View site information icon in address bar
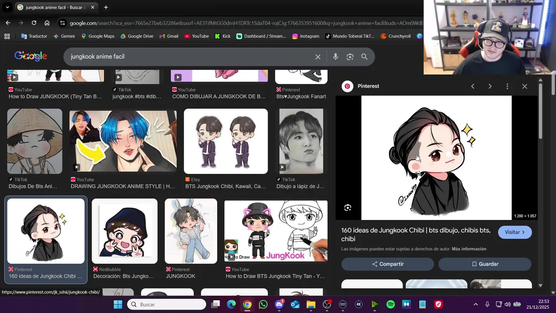Viewport: 556px width, 313px height. (63, 23)
